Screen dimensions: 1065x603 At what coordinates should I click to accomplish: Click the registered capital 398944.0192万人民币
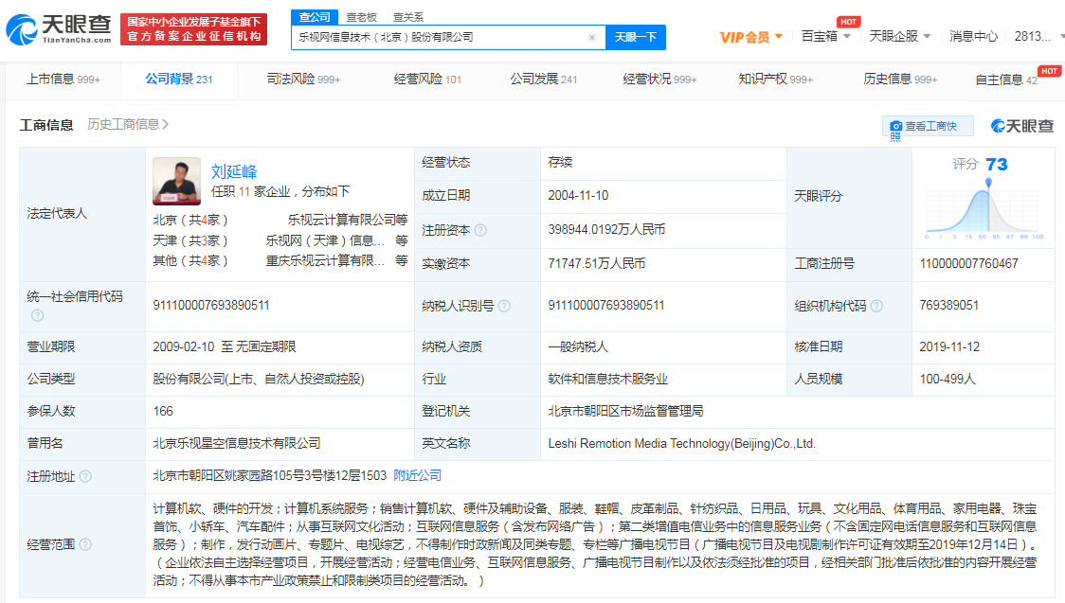[606, 229]
